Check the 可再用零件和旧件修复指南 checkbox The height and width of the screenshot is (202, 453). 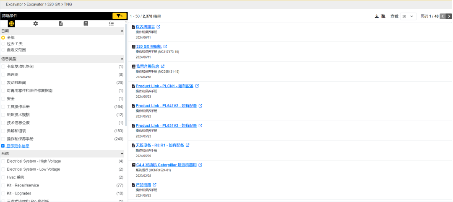pyautogui.click(x=3, y=91)
